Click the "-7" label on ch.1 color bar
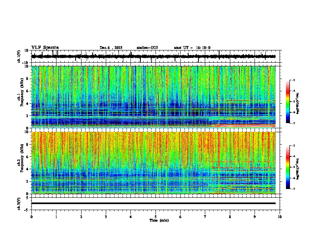Viewport: 315px width, 243px height. click(294, 123)
